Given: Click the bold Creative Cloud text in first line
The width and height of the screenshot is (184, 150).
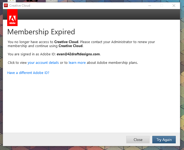Looking at the screenshot, I should 66,42.
